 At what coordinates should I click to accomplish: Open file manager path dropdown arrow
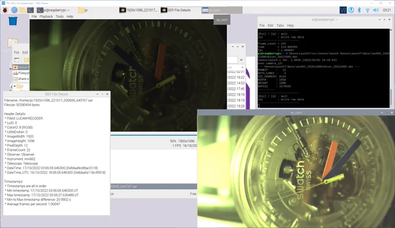pyautogui.click(x=241, y=60)
